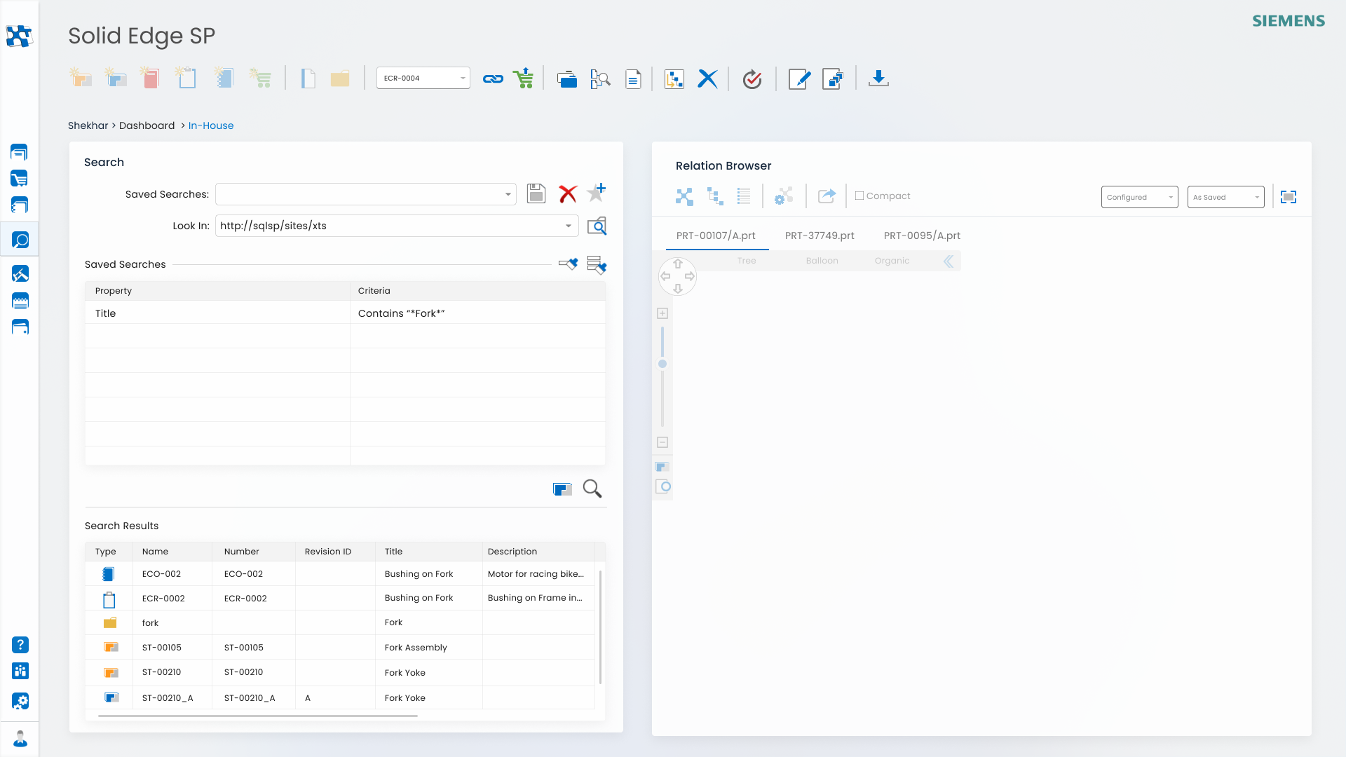Click the Title property cell

(217, 313)
